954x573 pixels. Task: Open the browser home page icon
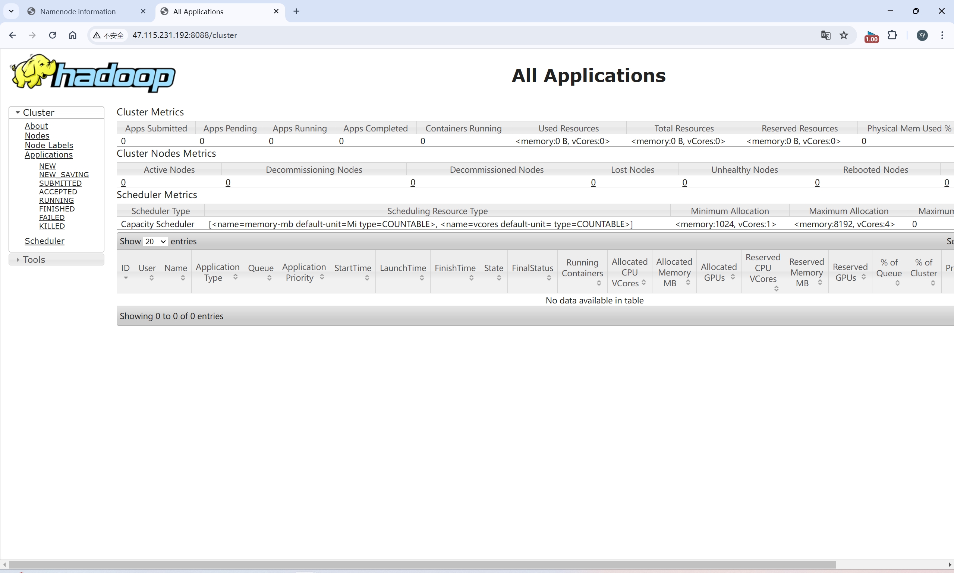coord(73,35)
